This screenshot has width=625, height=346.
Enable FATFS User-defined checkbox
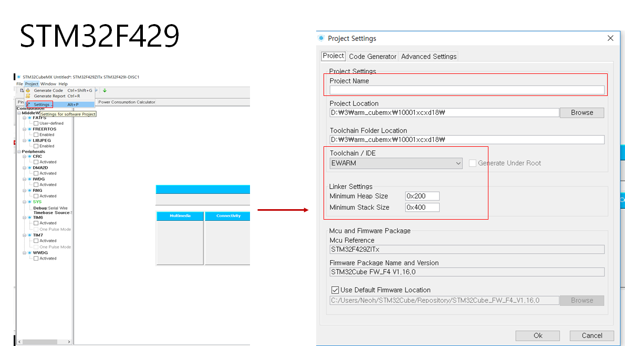tap(36, 123)
